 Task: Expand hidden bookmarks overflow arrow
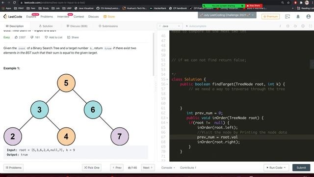coord(293,8)
